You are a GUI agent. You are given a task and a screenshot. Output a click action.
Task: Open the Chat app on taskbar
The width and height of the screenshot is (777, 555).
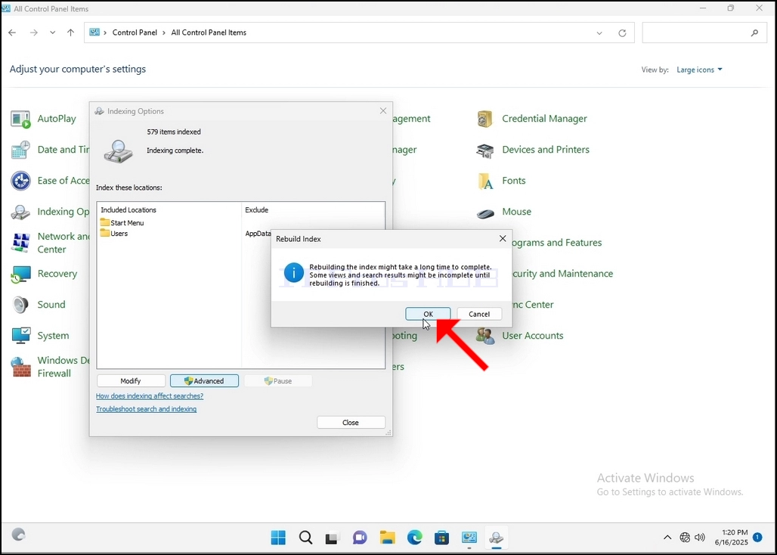[x=360, y=537]
